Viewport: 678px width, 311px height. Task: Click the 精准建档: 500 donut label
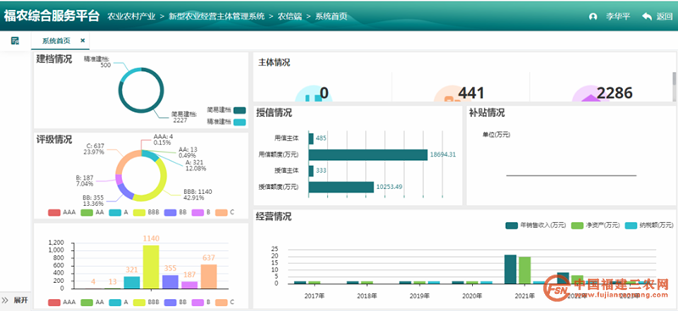point(97,62)
